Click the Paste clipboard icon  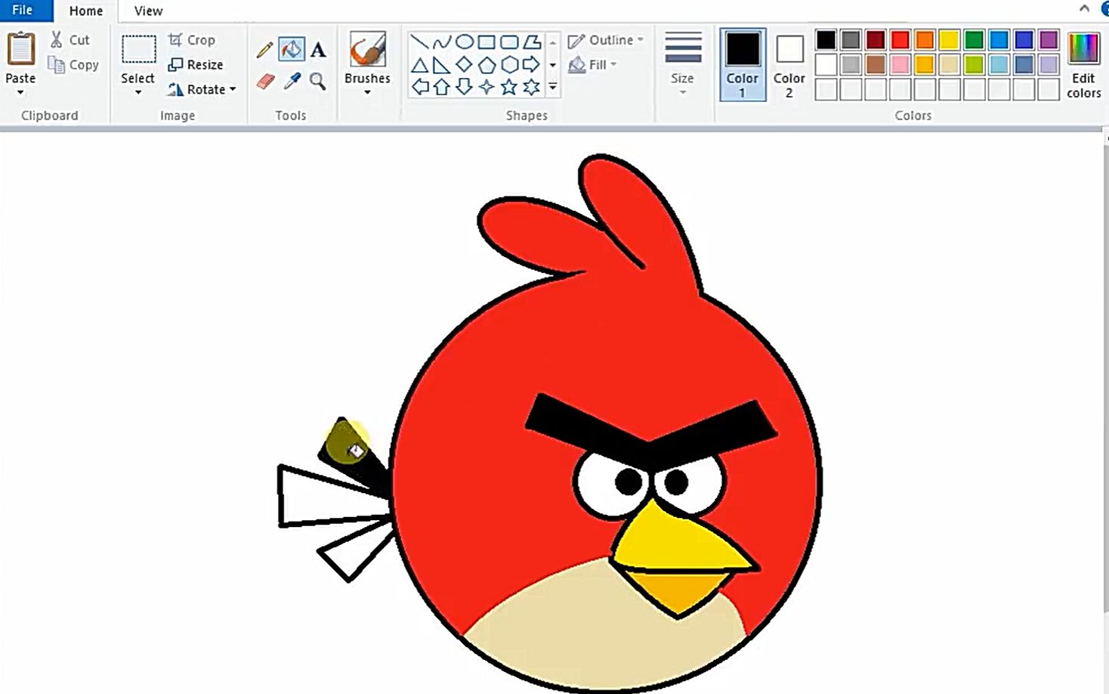(20, 49)
